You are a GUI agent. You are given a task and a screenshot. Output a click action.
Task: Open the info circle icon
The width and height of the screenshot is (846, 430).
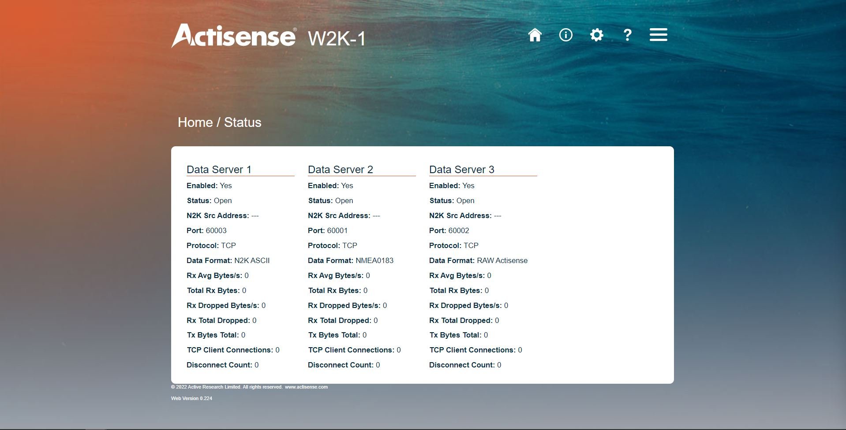565,35
